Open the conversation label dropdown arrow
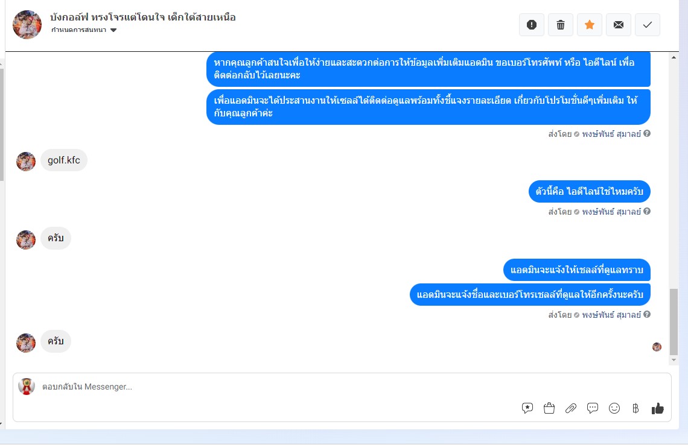 tap(113, 30)
